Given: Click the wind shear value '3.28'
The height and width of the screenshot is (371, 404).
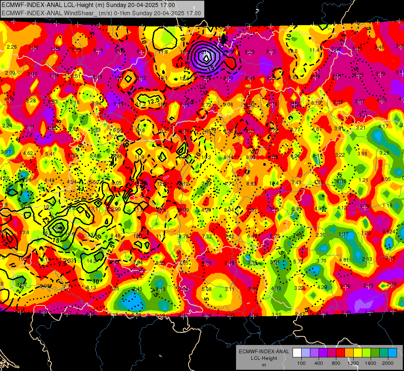Looking at the screenshot, I should click(31, 101).
